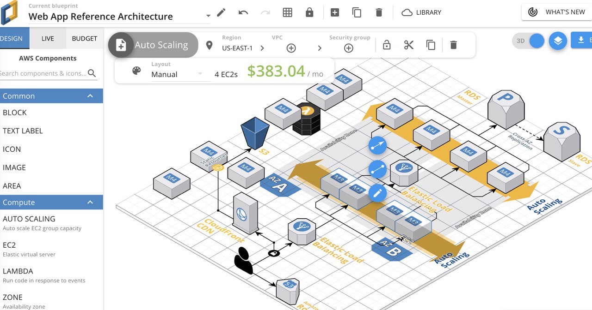Select the user person icon on canvas
The height and width of the screenshot is (310, 592).
(x=243, y=260)
